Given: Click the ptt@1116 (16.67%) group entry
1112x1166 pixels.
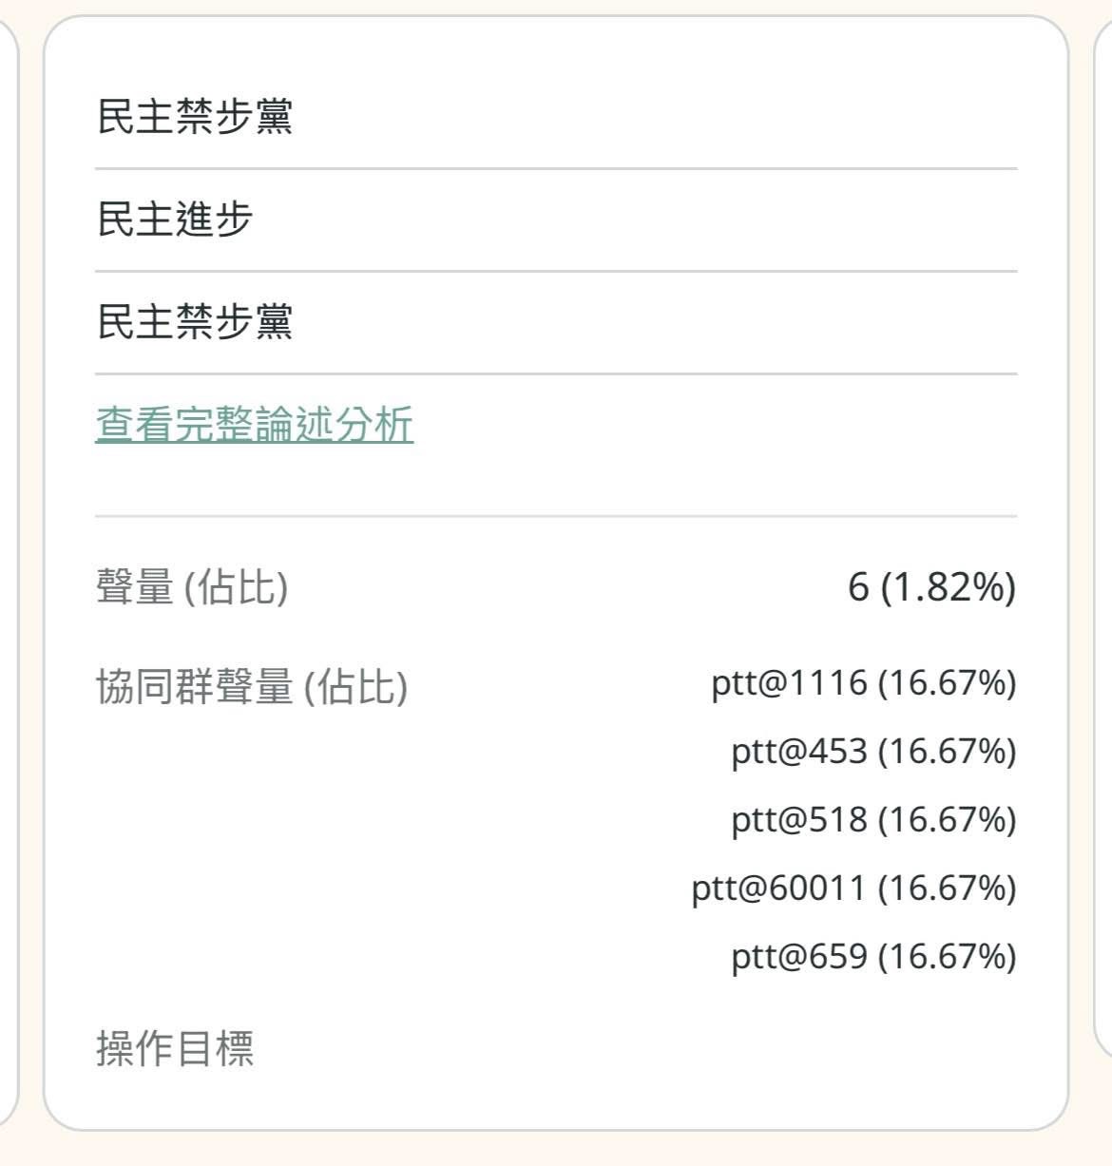Looking at the screenshot, I should point(863,683).
